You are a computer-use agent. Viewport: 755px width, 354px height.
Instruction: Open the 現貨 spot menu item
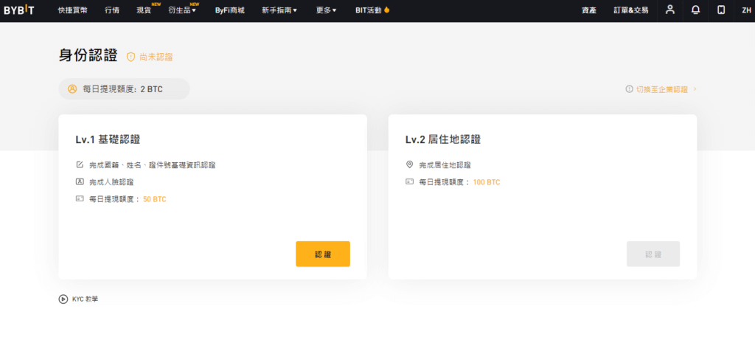(x=144, y=10)
